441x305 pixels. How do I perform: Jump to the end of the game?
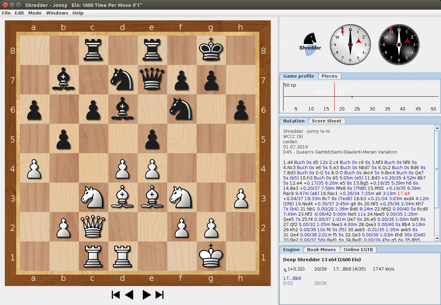(x=160, y=295)
